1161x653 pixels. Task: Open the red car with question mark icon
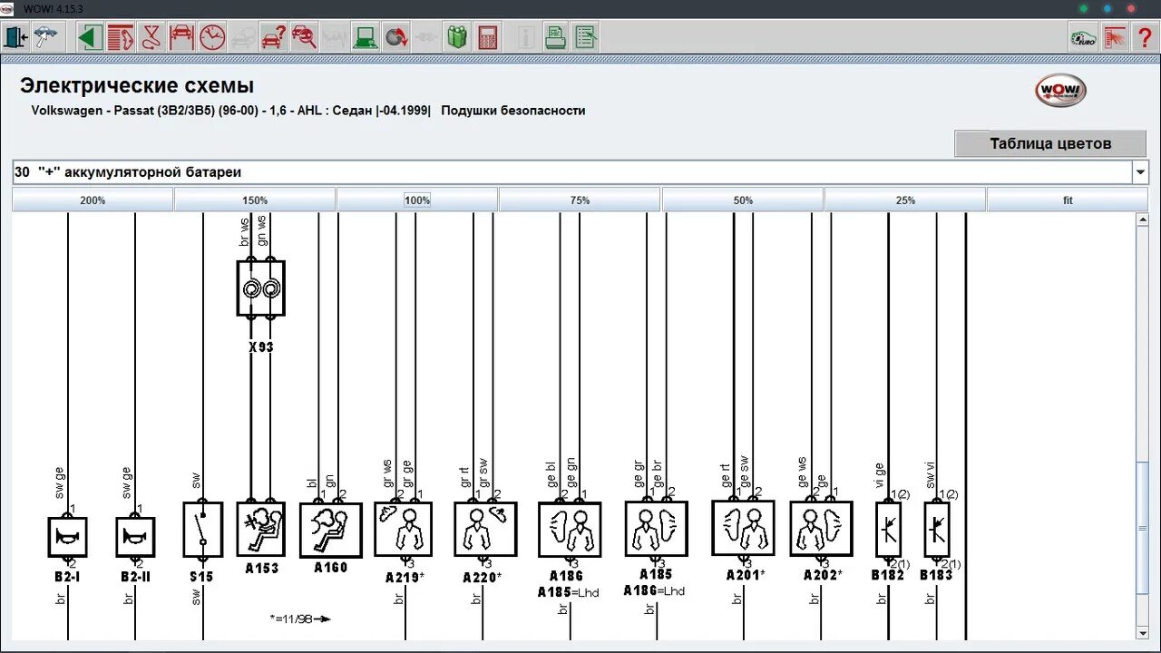click(274, 37)
